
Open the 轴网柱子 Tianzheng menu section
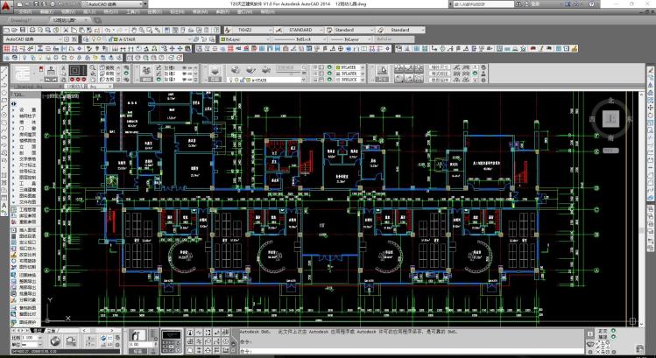(28, 115)
